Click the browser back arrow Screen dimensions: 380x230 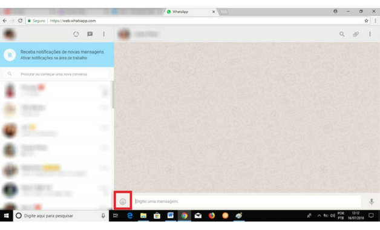(5, 21)
